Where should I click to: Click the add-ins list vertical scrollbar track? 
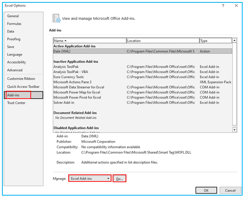pos(234,85)
